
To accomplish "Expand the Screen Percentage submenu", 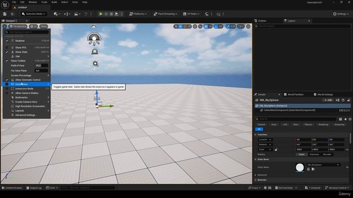I will click(x=26, y=75).
